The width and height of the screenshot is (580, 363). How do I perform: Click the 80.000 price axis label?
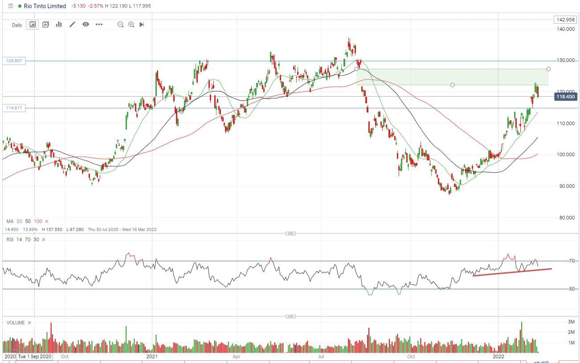pos(566,217)
